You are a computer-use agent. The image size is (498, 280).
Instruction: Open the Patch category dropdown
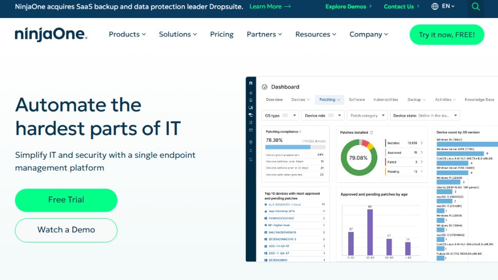367,116
